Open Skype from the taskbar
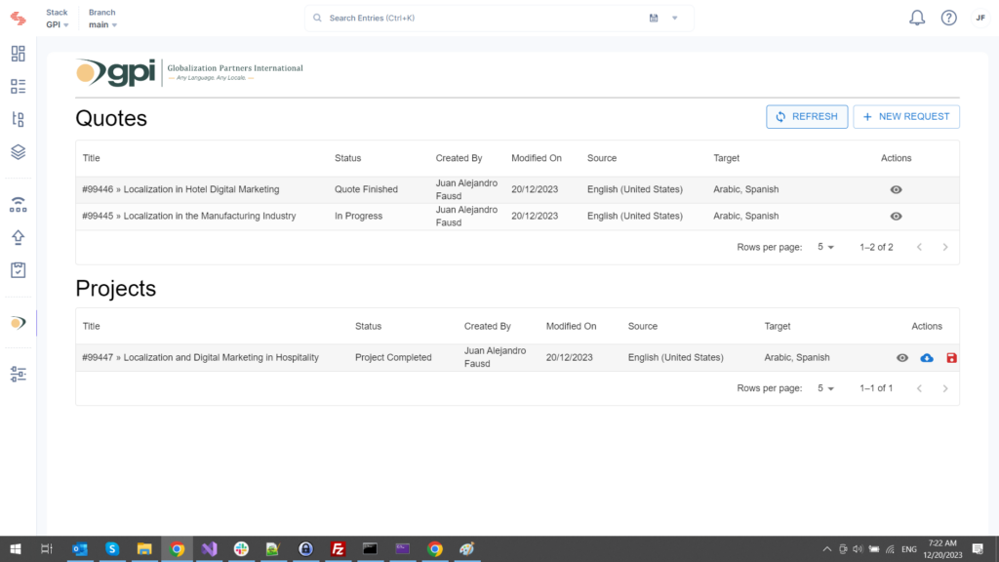Screen dimensions: 999x562 click(x=112, y=548)
